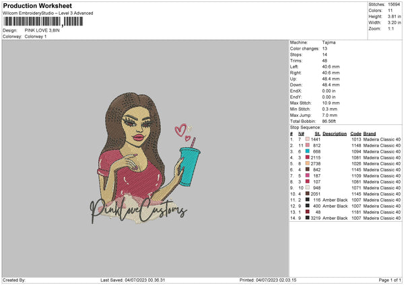Pick the magenta swatch for code 1109

308,175
